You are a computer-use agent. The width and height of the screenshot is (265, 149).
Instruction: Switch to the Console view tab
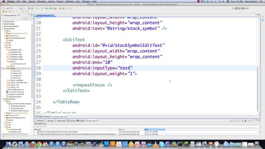[x=72, y=121]
